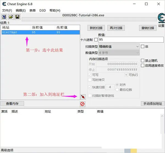
Task: Click the save floppy disk icon
Action: click(x=17, y=17)
